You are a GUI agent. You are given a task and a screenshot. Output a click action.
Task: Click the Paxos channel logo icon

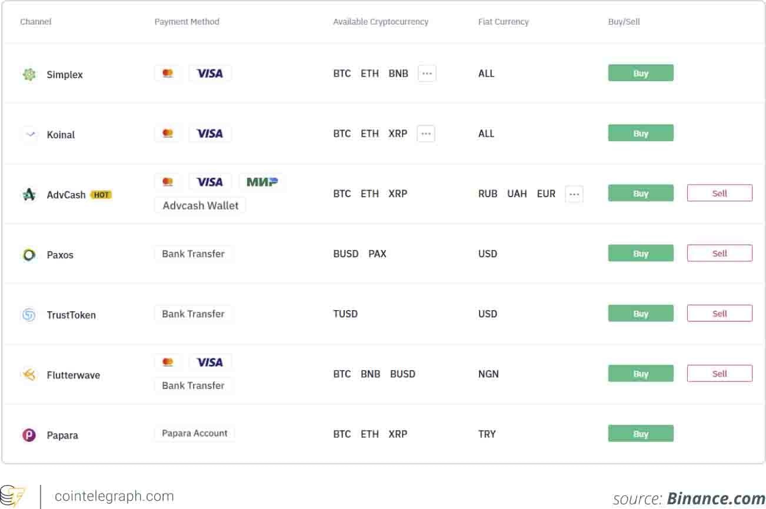[29, 255]
